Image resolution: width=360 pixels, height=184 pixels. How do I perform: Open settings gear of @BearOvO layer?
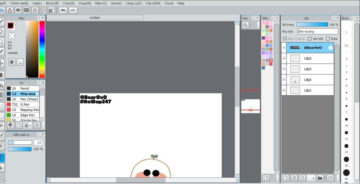330,48
